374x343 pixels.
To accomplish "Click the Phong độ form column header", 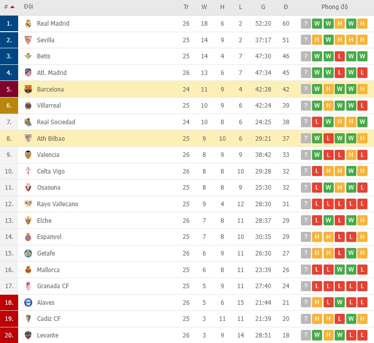I will click(x=334, y=7).
